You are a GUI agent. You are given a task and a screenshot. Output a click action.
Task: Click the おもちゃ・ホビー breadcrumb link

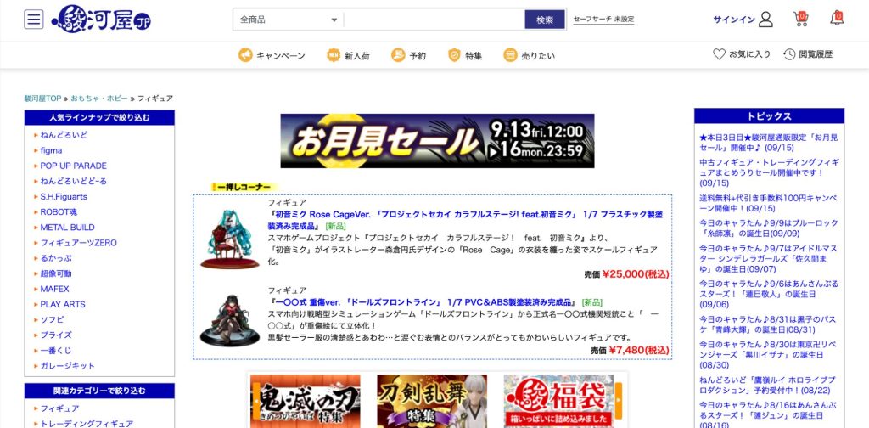[x=100, y=99]
